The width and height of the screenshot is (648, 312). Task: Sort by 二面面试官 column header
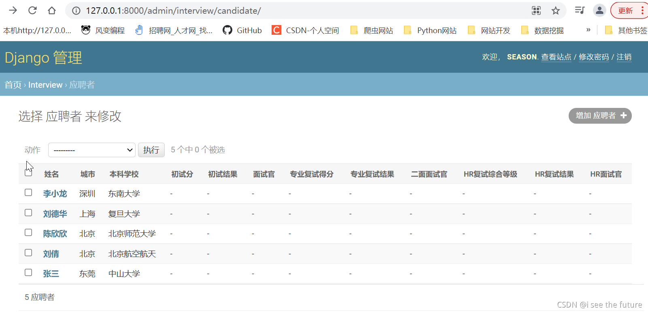click(429, 174)
